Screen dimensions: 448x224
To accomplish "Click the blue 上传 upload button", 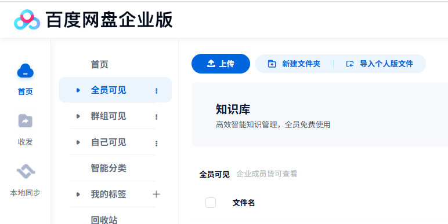I will coord(221,64).
